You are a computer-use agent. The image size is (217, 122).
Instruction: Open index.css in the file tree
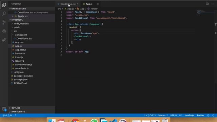(20, 54)
